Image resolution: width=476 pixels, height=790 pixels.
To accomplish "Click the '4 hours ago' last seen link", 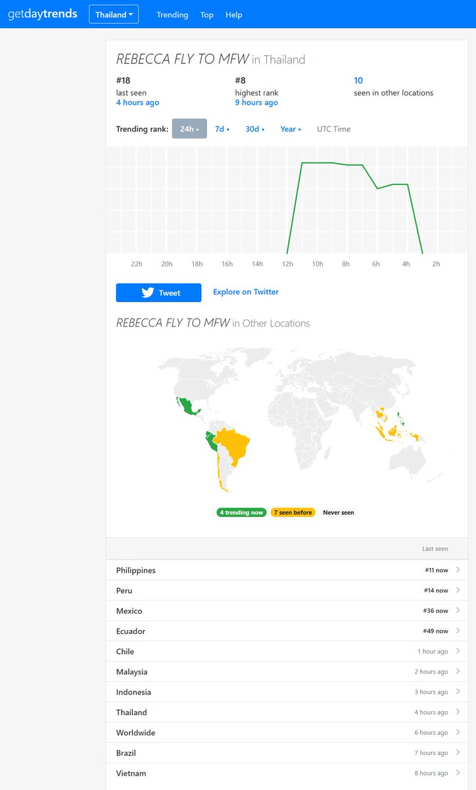I will click(x=137, y=103).
